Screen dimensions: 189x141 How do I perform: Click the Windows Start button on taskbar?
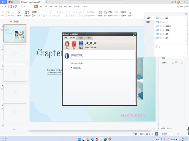(79, 139)
